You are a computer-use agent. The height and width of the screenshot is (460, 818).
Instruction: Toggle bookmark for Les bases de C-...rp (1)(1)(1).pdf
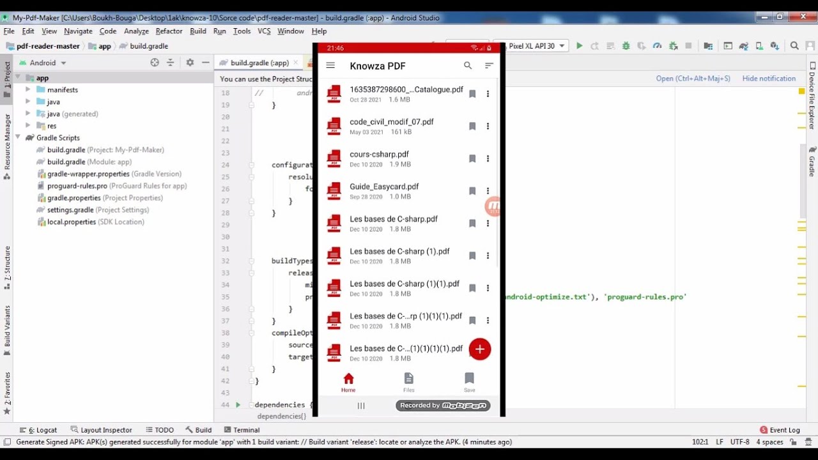[x=472, y=321]
